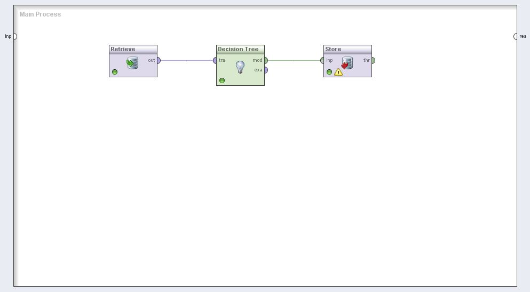Viewport: 530px width, 292px height.
Task: Click the process inp port on left edge
Action: 14,36
